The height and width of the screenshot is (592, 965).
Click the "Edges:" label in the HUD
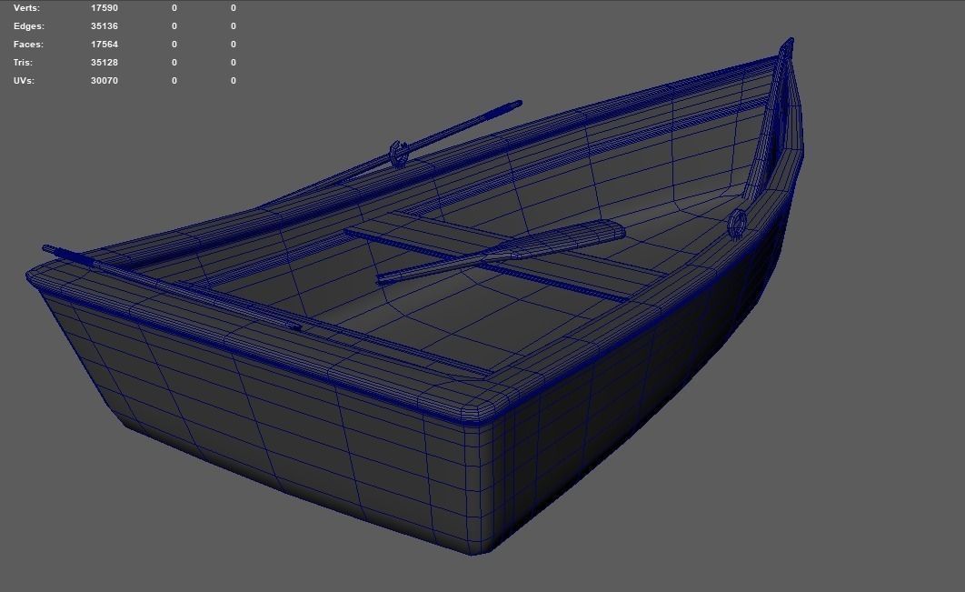pos(29,25)
